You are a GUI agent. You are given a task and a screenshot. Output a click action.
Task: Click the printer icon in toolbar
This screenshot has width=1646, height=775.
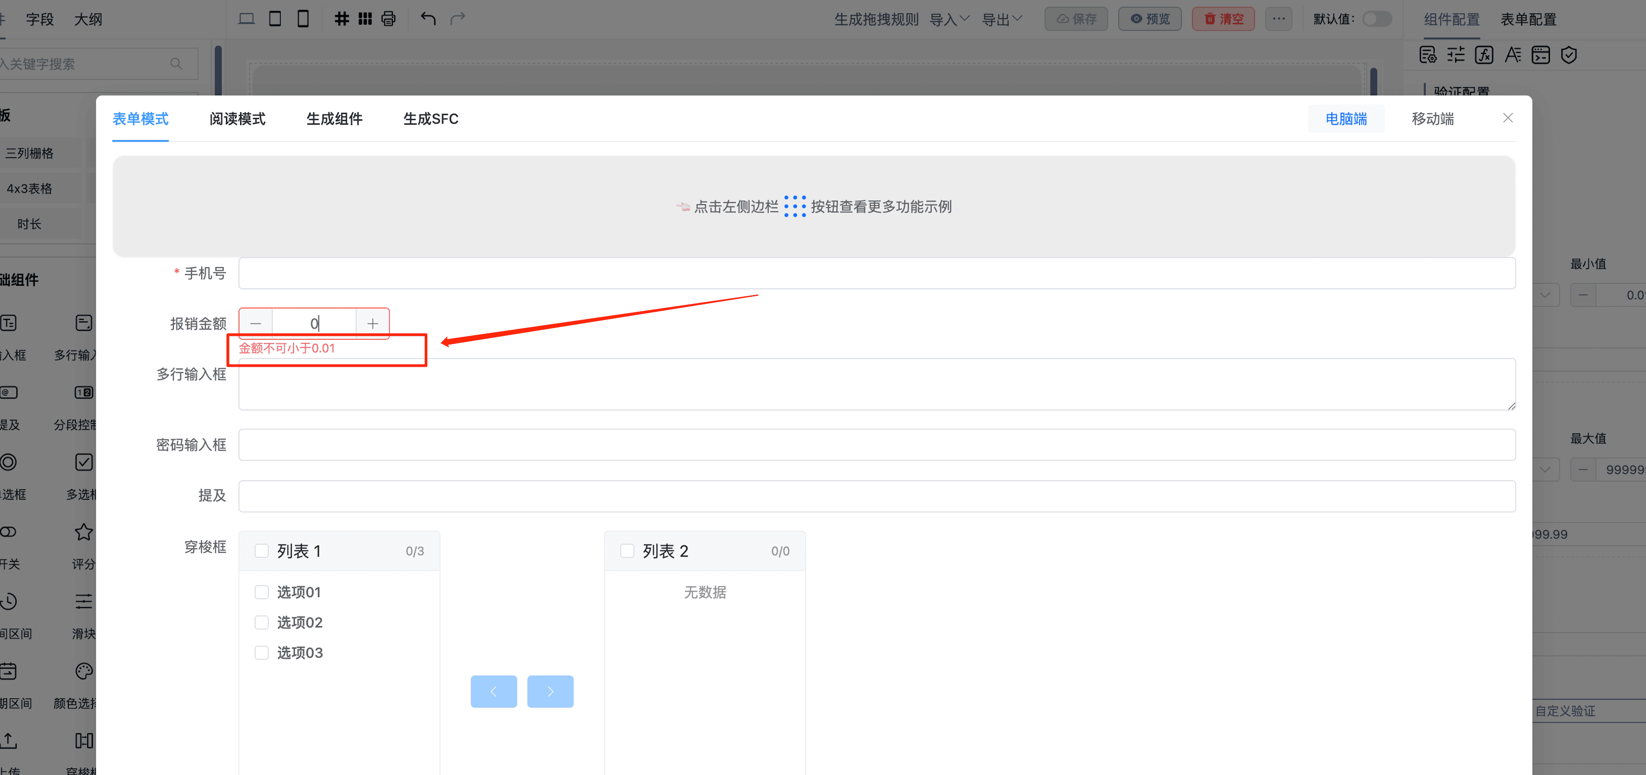pos(389,18)
